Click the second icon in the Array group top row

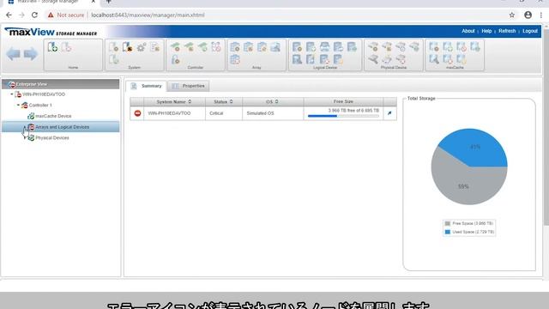pyautogui.click(x=249, y=47)
